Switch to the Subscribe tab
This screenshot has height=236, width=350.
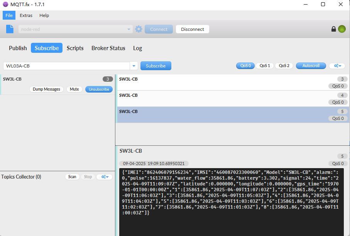[47, 48]
